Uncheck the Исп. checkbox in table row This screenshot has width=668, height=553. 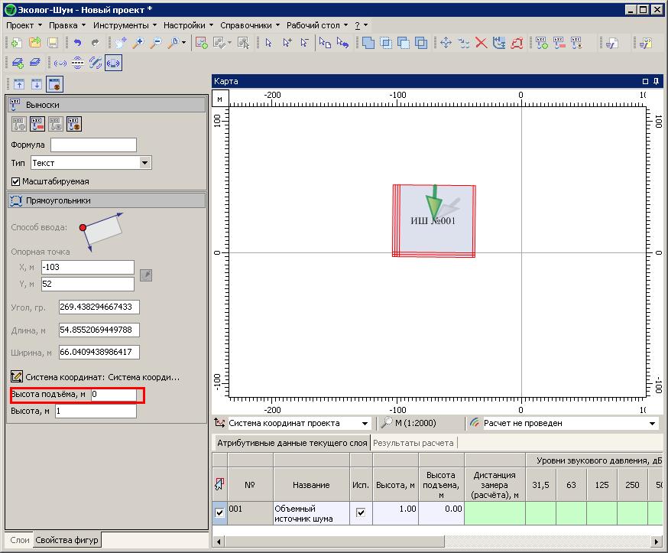click(x=361, y=512)
